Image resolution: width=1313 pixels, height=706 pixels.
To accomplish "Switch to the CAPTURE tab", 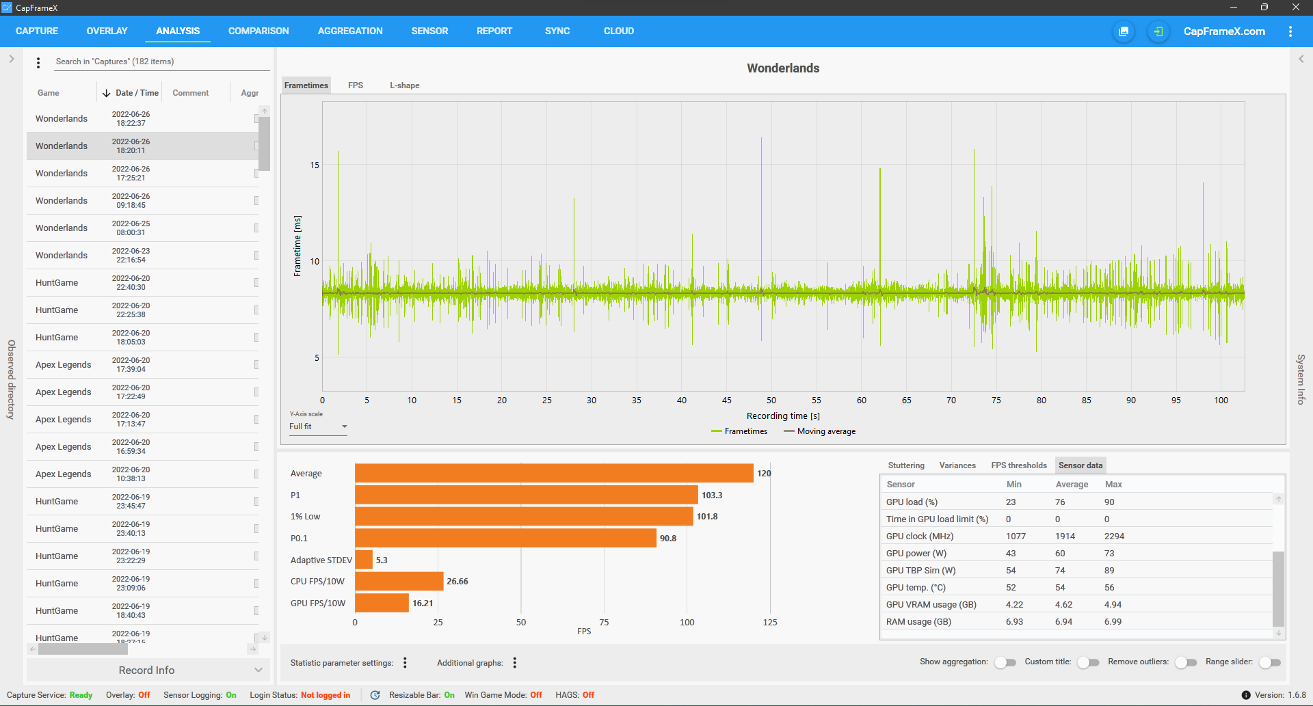I will click(x=37, y=31).
